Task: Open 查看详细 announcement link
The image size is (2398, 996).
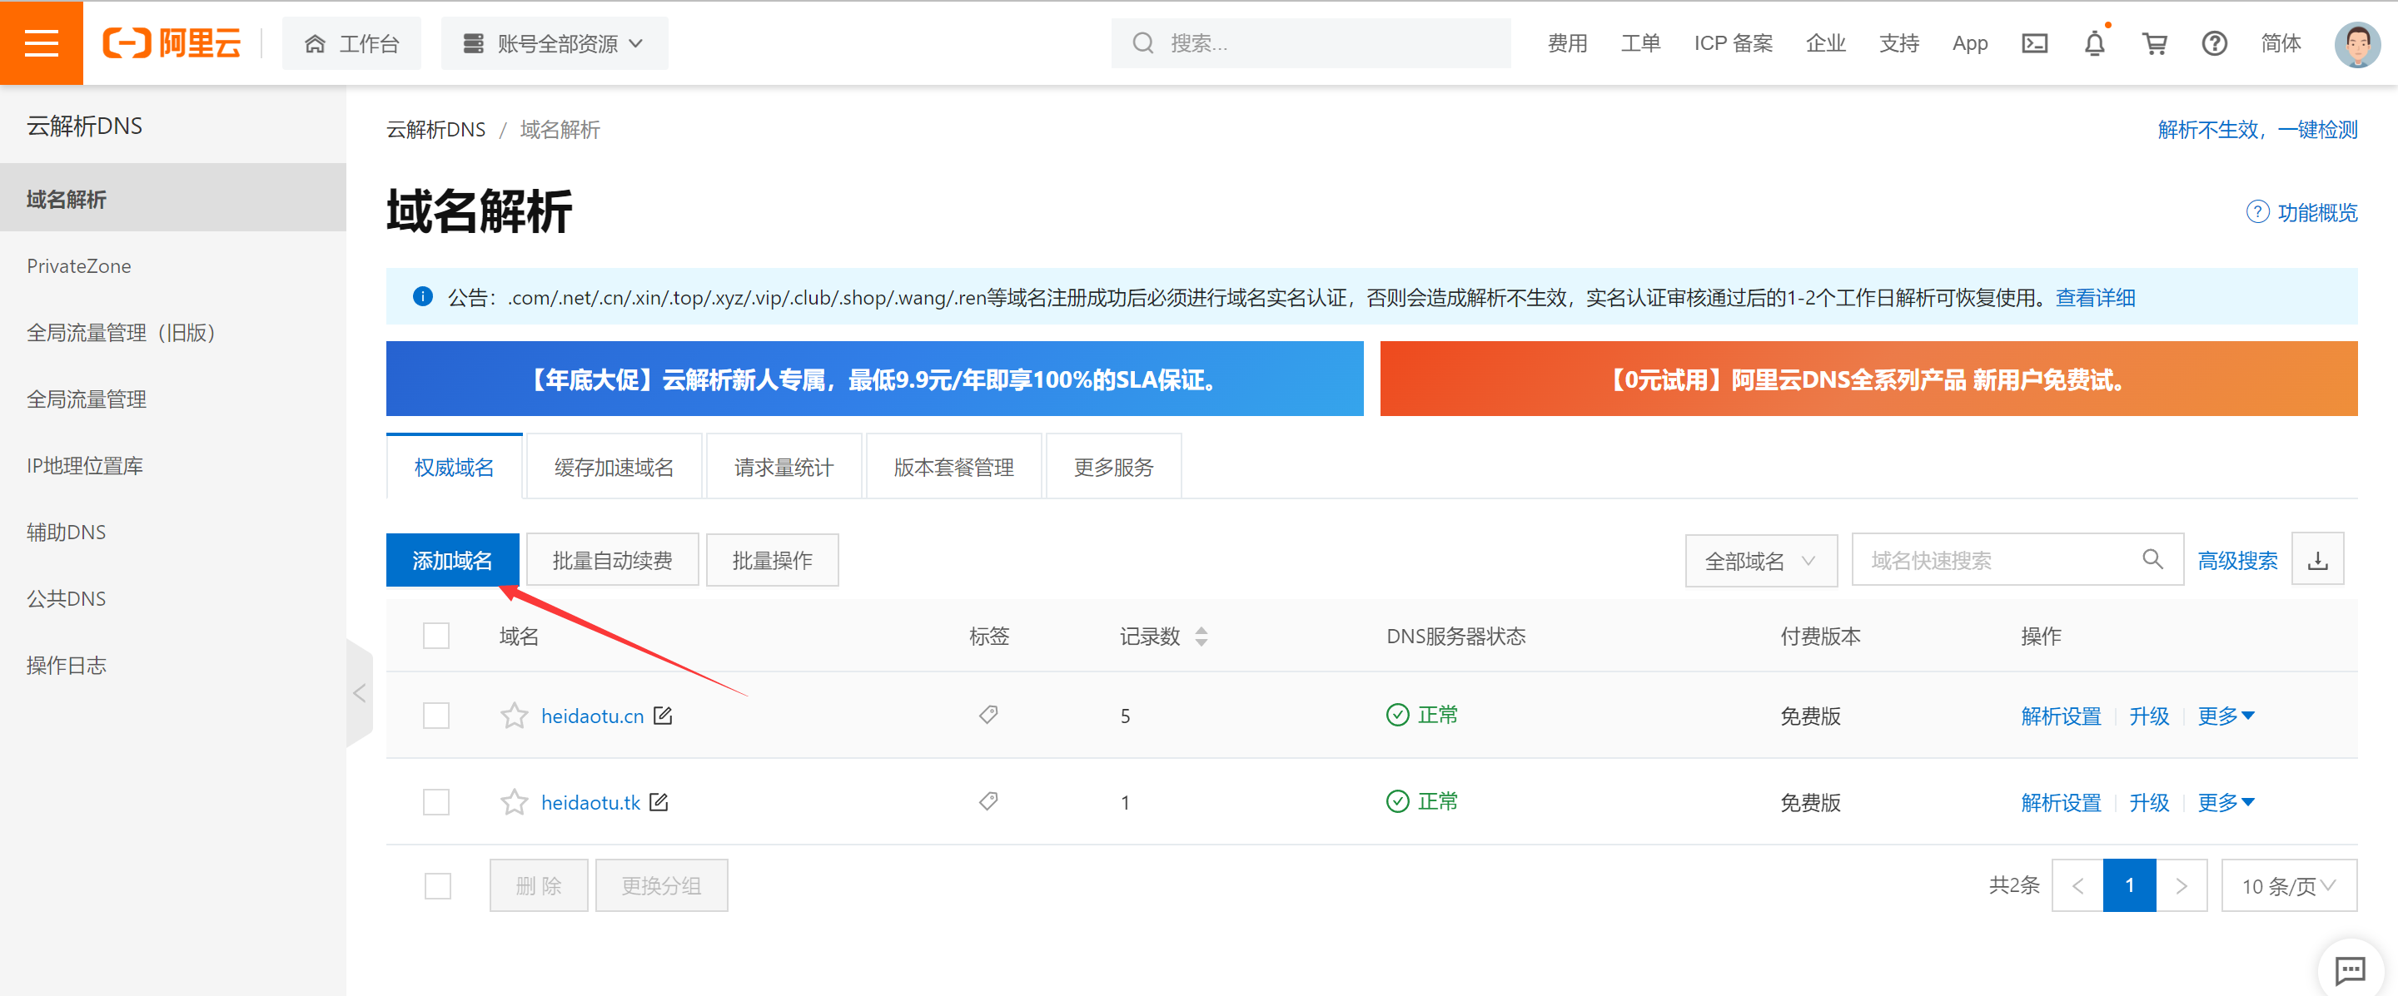Action: click(x=2096, y=297)
